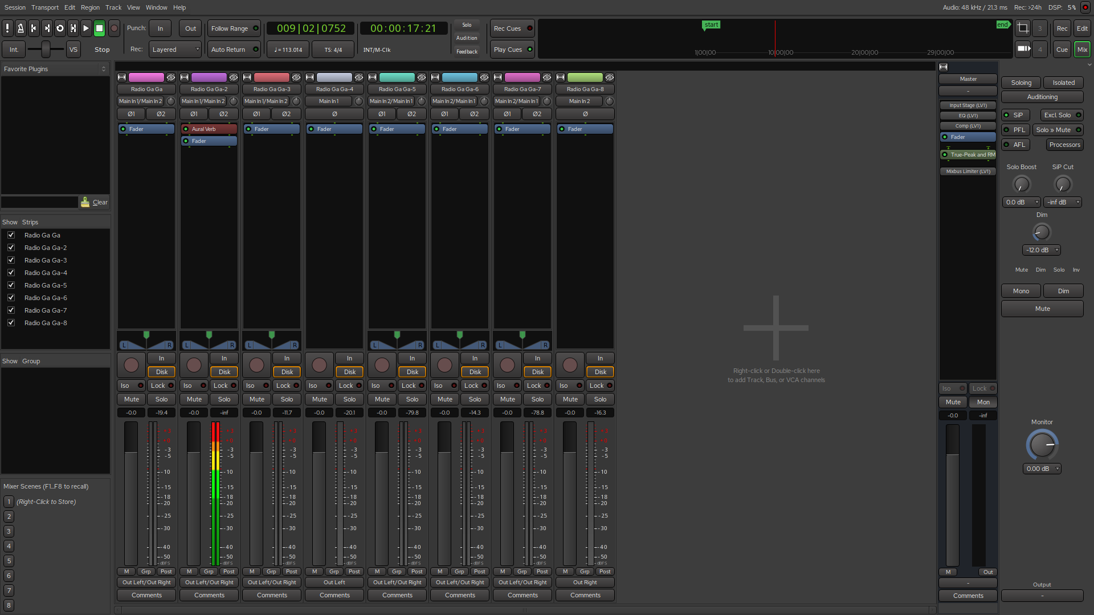Toggle the metronome click icon

[x=21, y=28]
